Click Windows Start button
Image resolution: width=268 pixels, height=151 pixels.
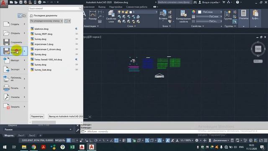coord(5,147)
